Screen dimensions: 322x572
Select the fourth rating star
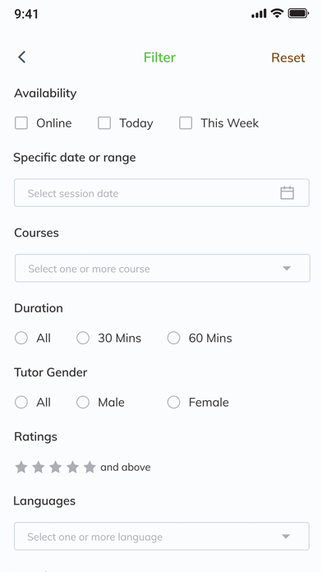click(72, 467)
